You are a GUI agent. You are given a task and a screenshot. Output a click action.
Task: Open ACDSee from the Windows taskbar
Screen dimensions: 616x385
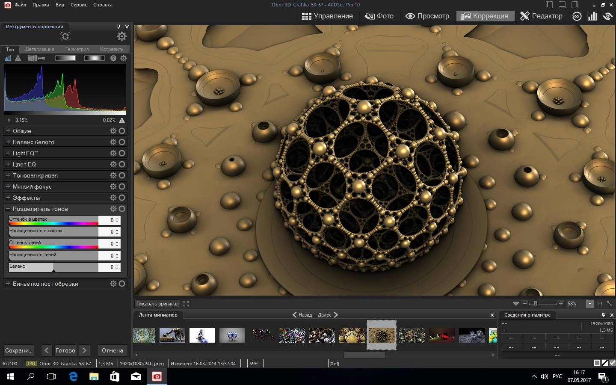[157, 376]
